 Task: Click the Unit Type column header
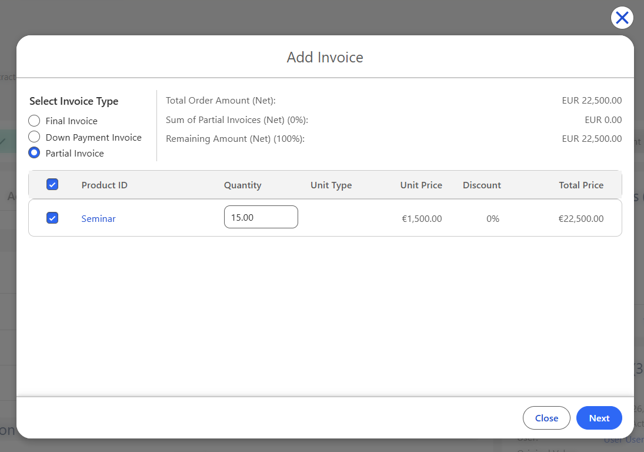331,185
